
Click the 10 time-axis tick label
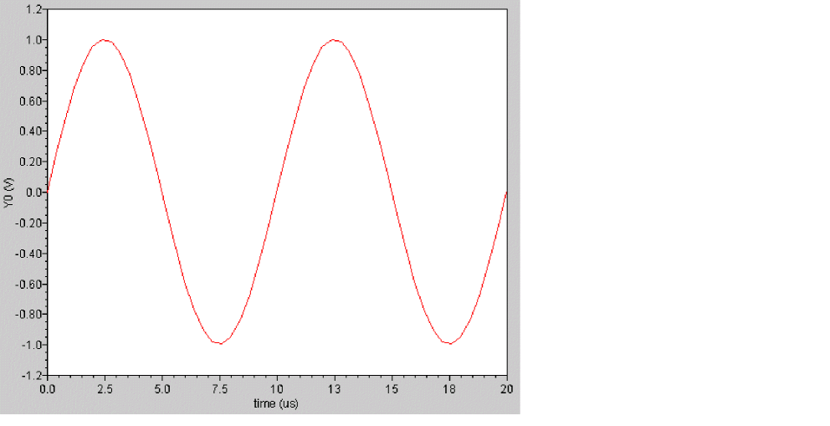277,389
